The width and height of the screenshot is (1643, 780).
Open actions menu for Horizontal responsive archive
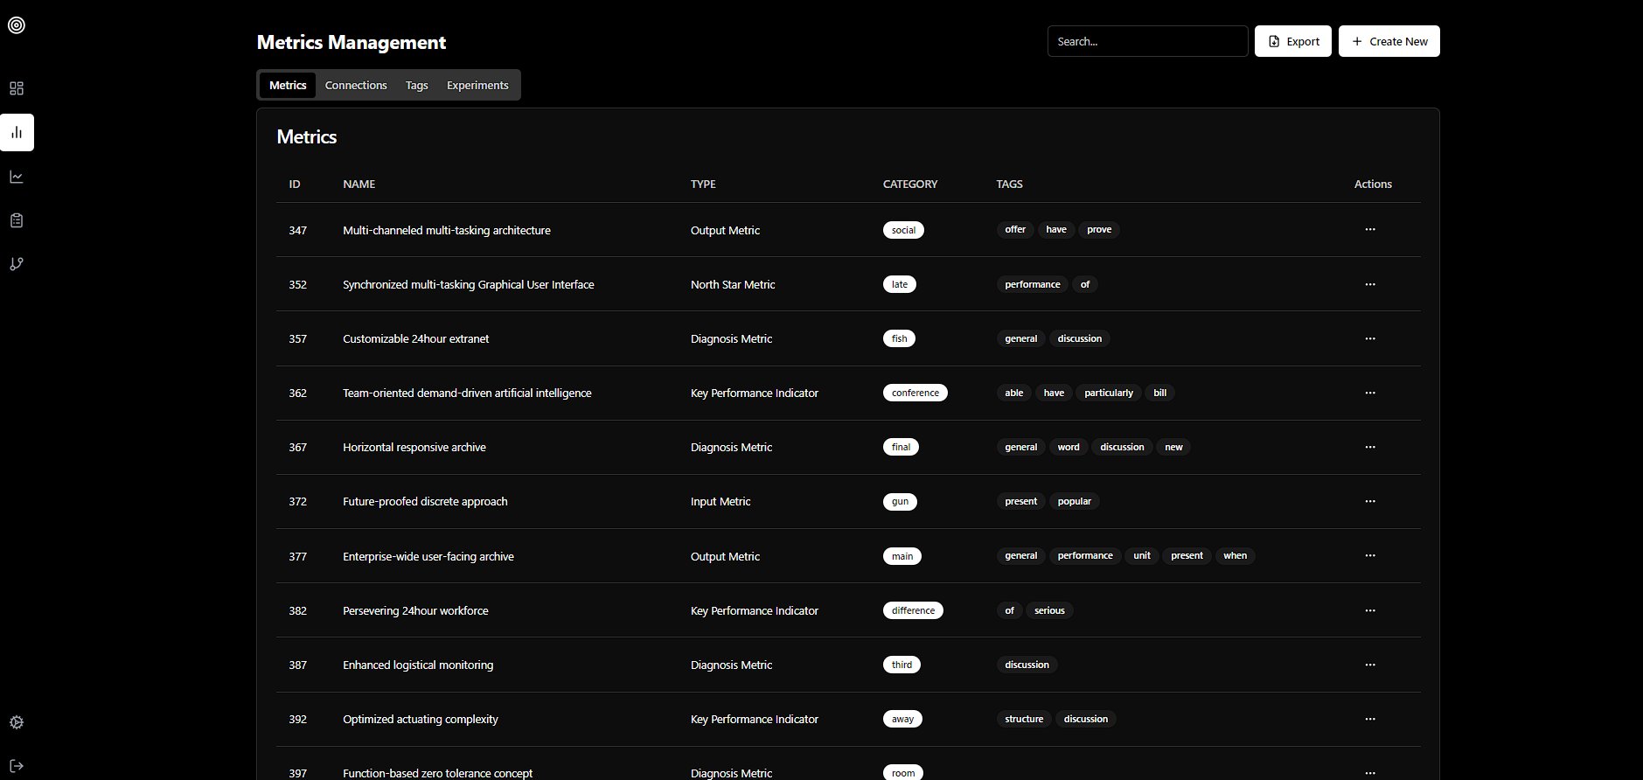coord(1370,447)
